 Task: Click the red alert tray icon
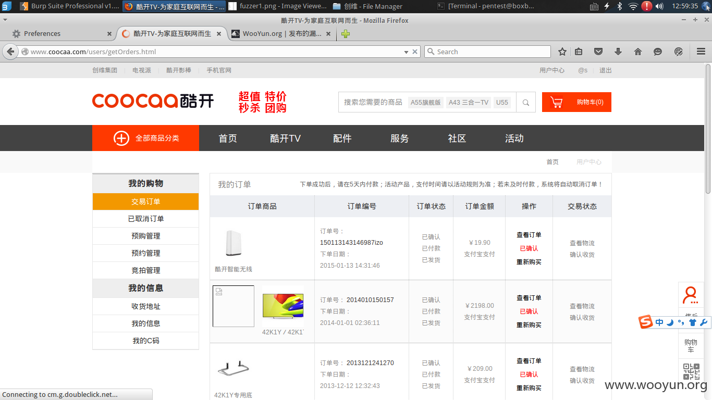pos(646,6)
